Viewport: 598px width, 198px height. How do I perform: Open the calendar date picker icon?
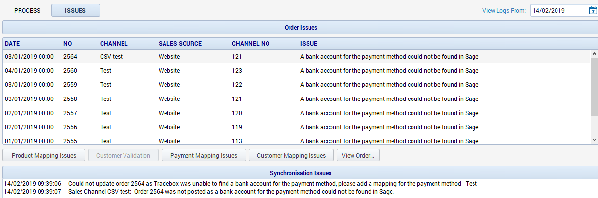coord(592,10)
